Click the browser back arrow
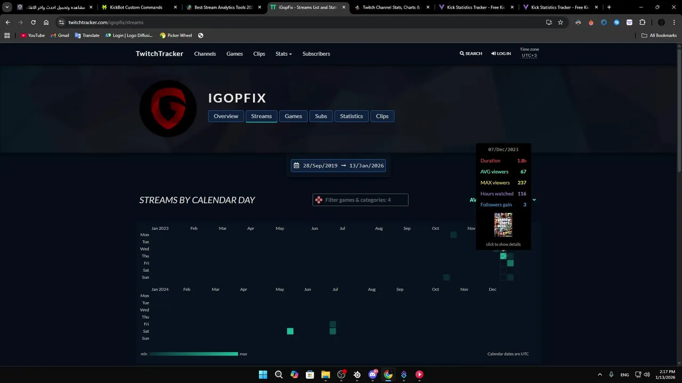The image size is (682, 383). [x=7, y=22]
